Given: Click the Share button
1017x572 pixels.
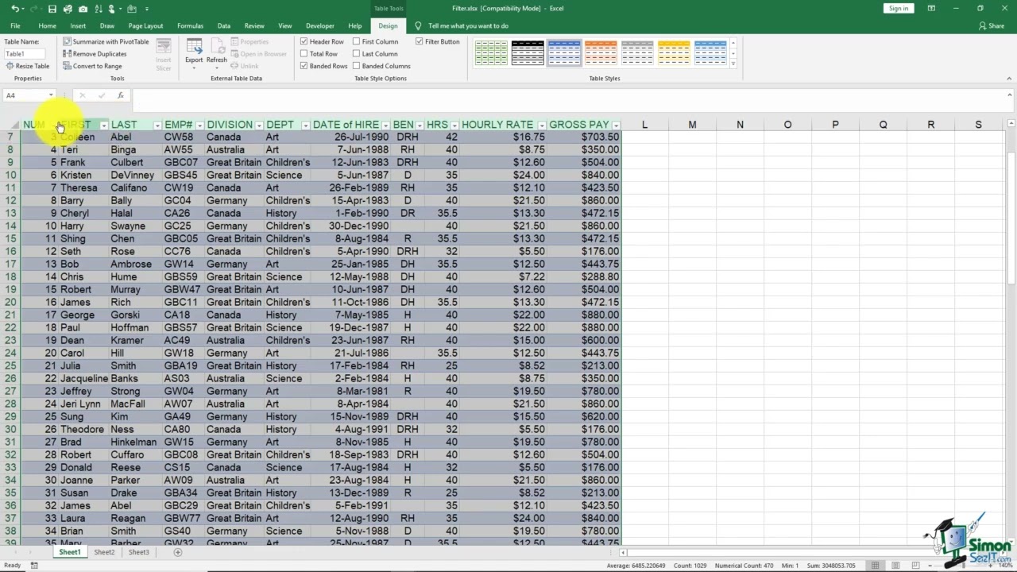Looking at the screenshot, I should coord(992,25).
